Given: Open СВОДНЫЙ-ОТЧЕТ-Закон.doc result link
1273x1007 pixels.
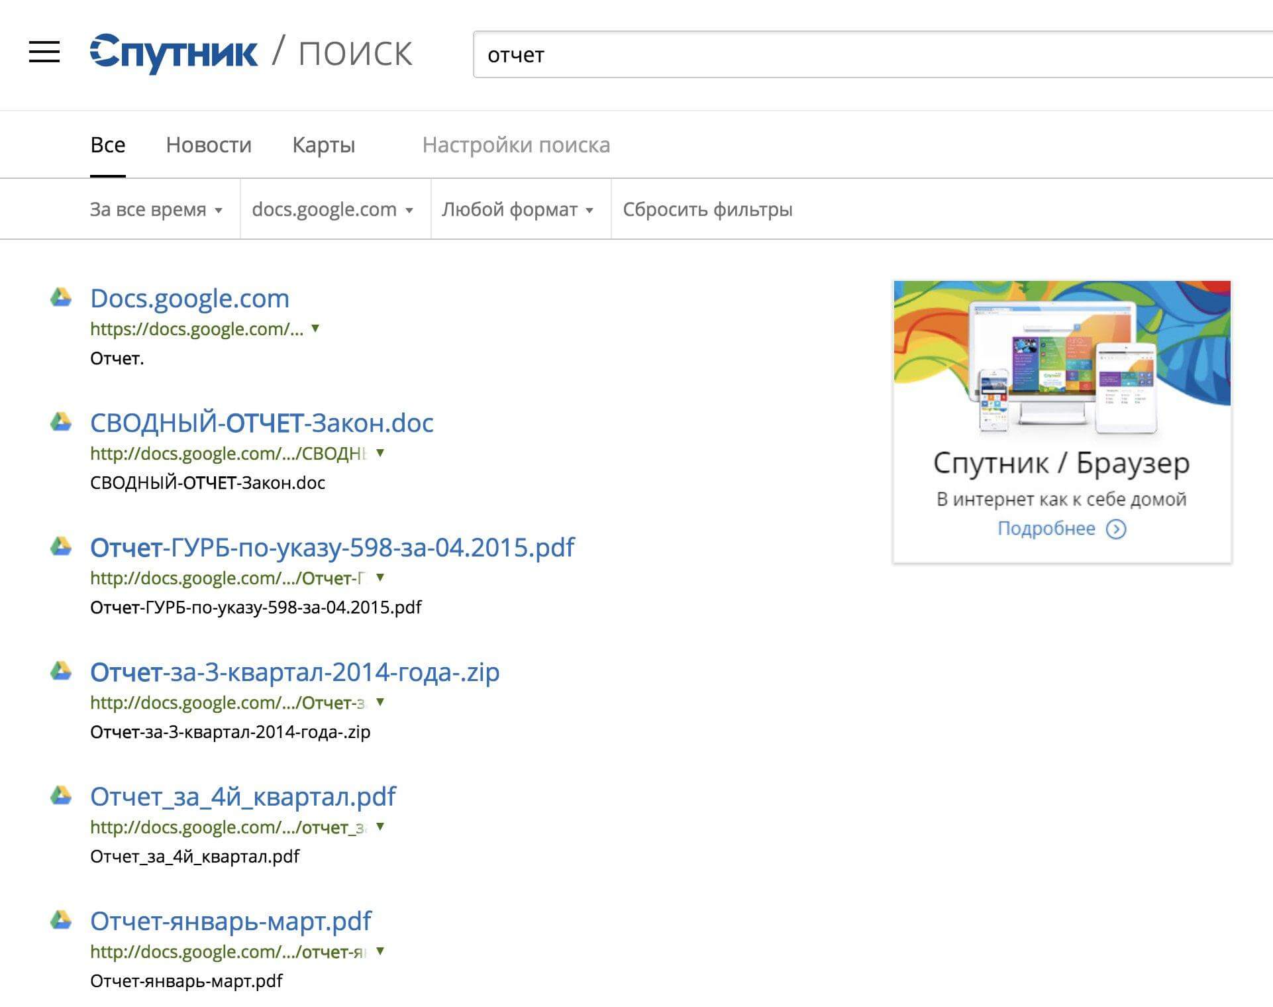Looking at the screenshot, I should [x=262, y=423].
